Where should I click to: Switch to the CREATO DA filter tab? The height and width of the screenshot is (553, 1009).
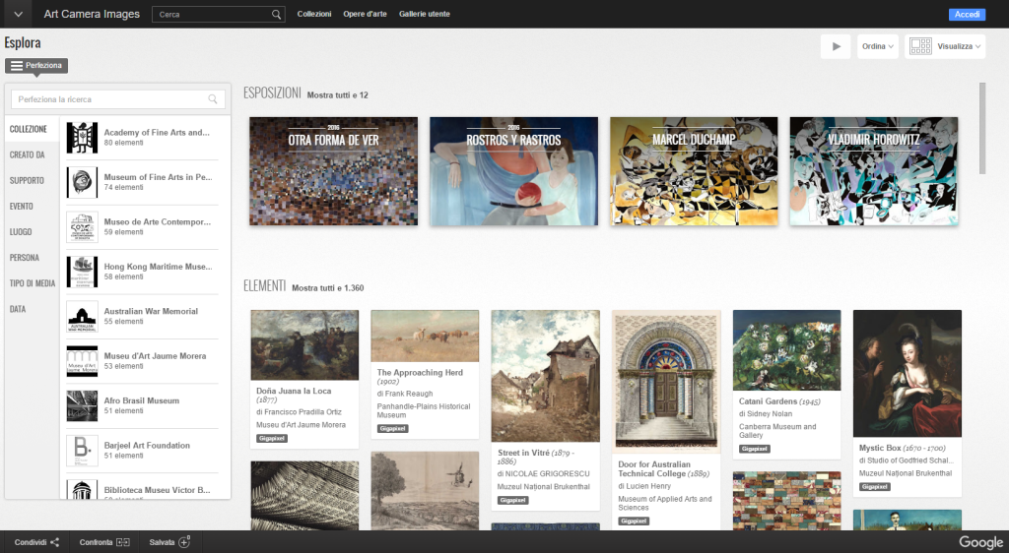click(28, 154)
